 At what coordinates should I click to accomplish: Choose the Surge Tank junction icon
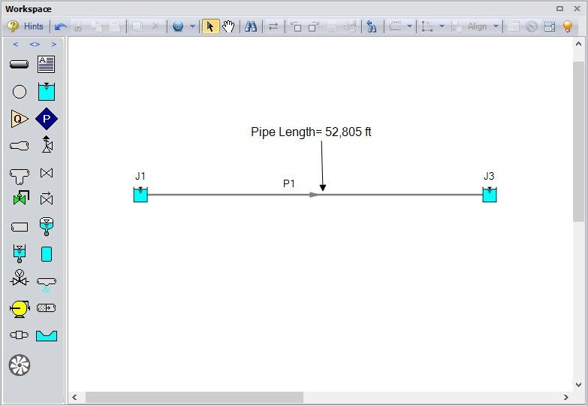[20, 253]
